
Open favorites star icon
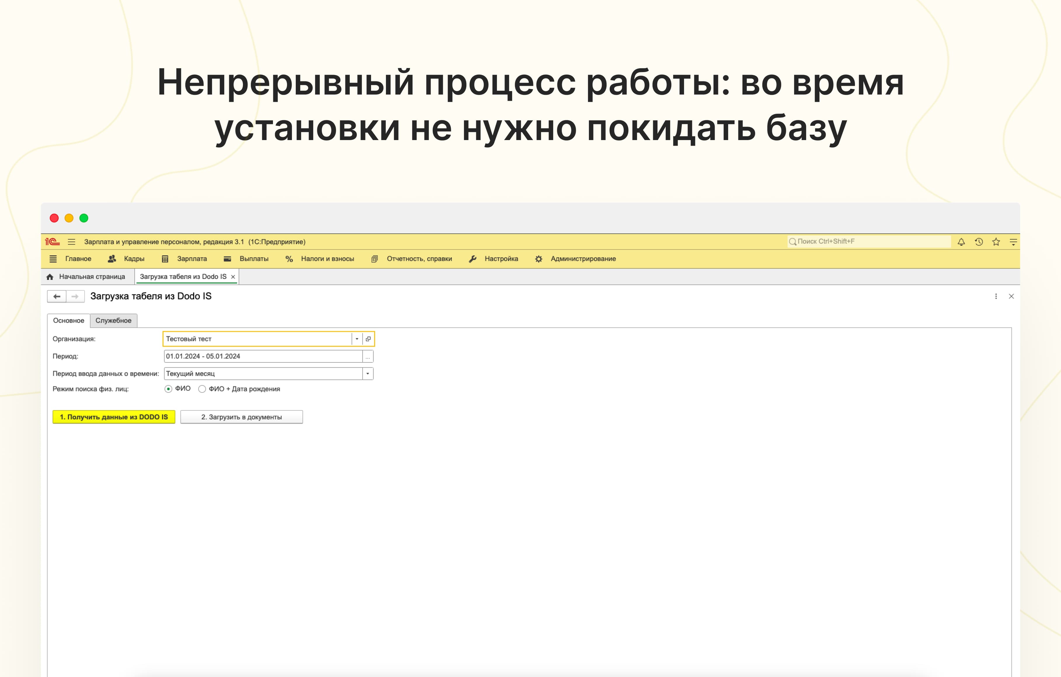click(996, 242)
